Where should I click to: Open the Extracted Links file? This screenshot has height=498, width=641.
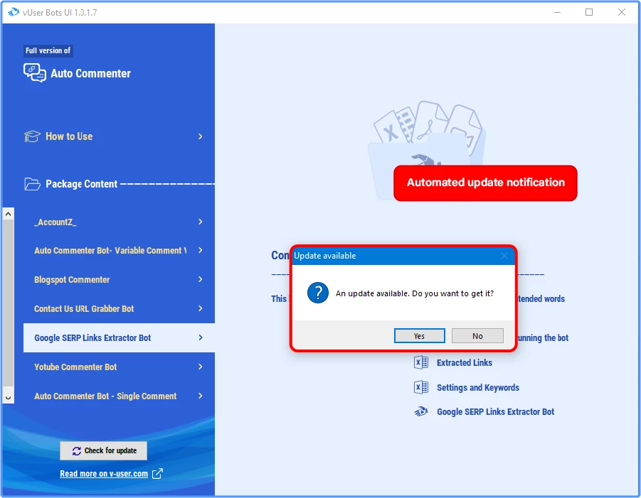click(465, 362)
